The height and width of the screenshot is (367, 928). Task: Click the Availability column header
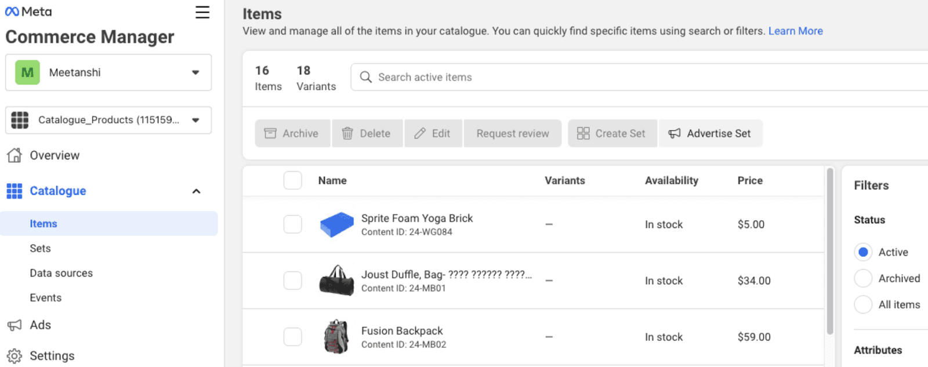[672, 180]
